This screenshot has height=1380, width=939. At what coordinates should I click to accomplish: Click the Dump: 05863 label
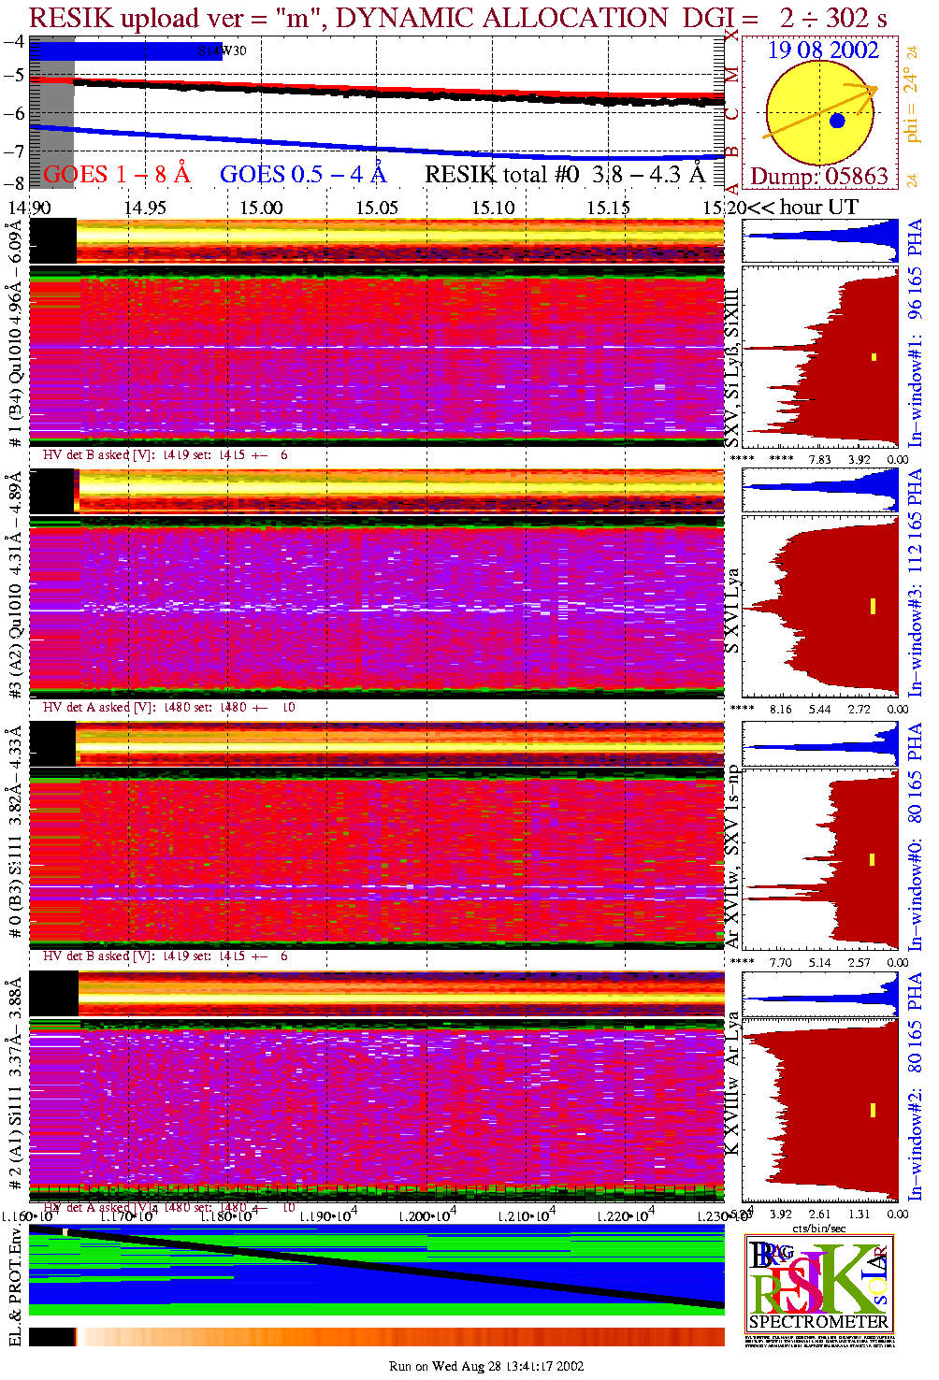pos(819,177)
